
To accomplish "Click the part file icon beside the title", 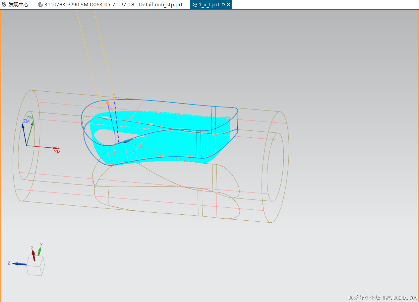I will pyautogui.click(x=40, y=4).
